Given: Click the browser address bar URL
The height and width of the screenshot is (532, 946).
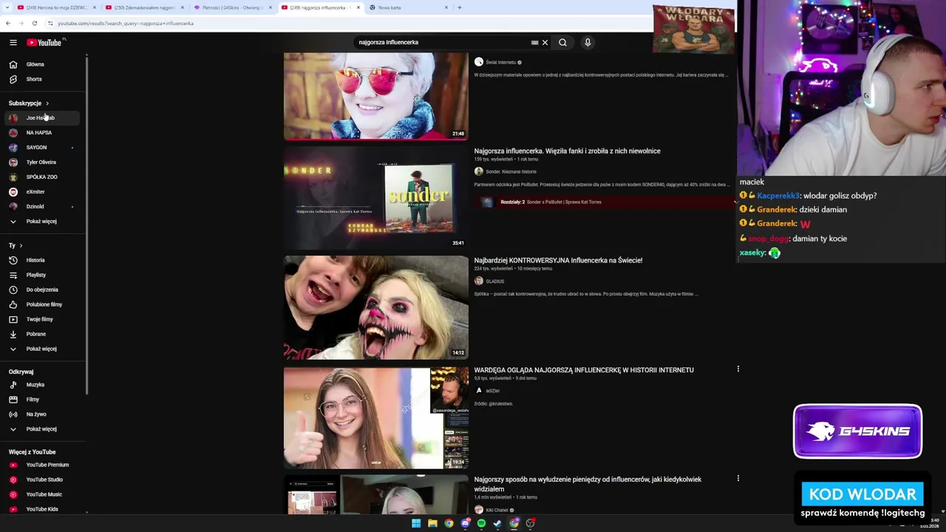Looking at the screenshot, I should pos(126,23).
